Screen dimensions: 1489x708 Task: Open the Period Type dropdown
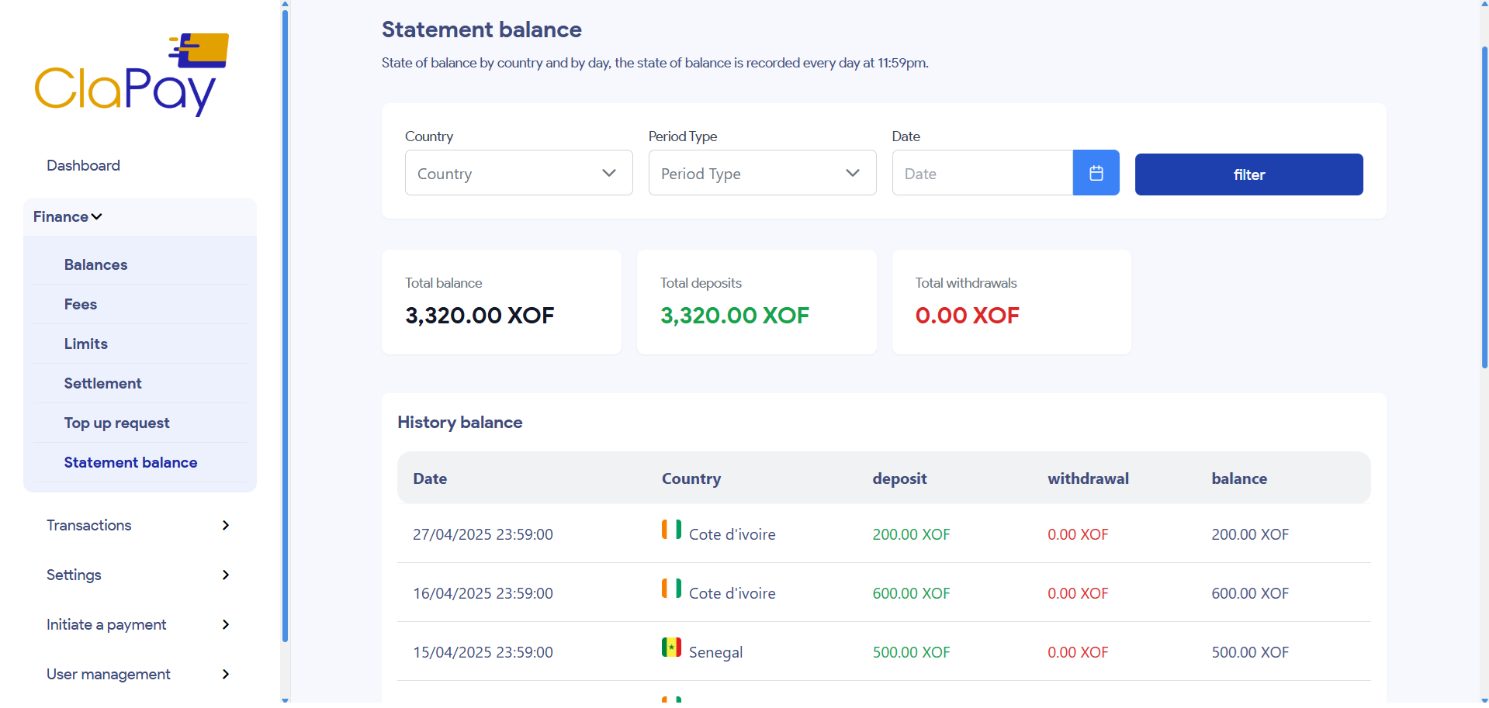(x=761, y=172)
